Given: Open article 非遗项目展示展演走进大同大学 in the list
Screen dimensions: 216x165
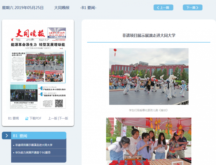Looking at the screenshot, I should pyautogui.click(x=34, y=145).
